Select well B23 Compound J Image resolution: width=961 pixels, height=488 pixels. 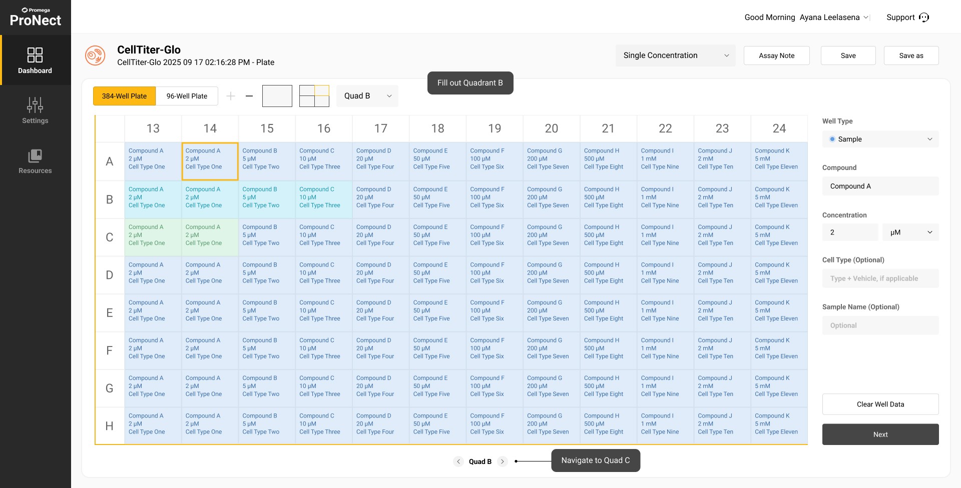(722, 199)
